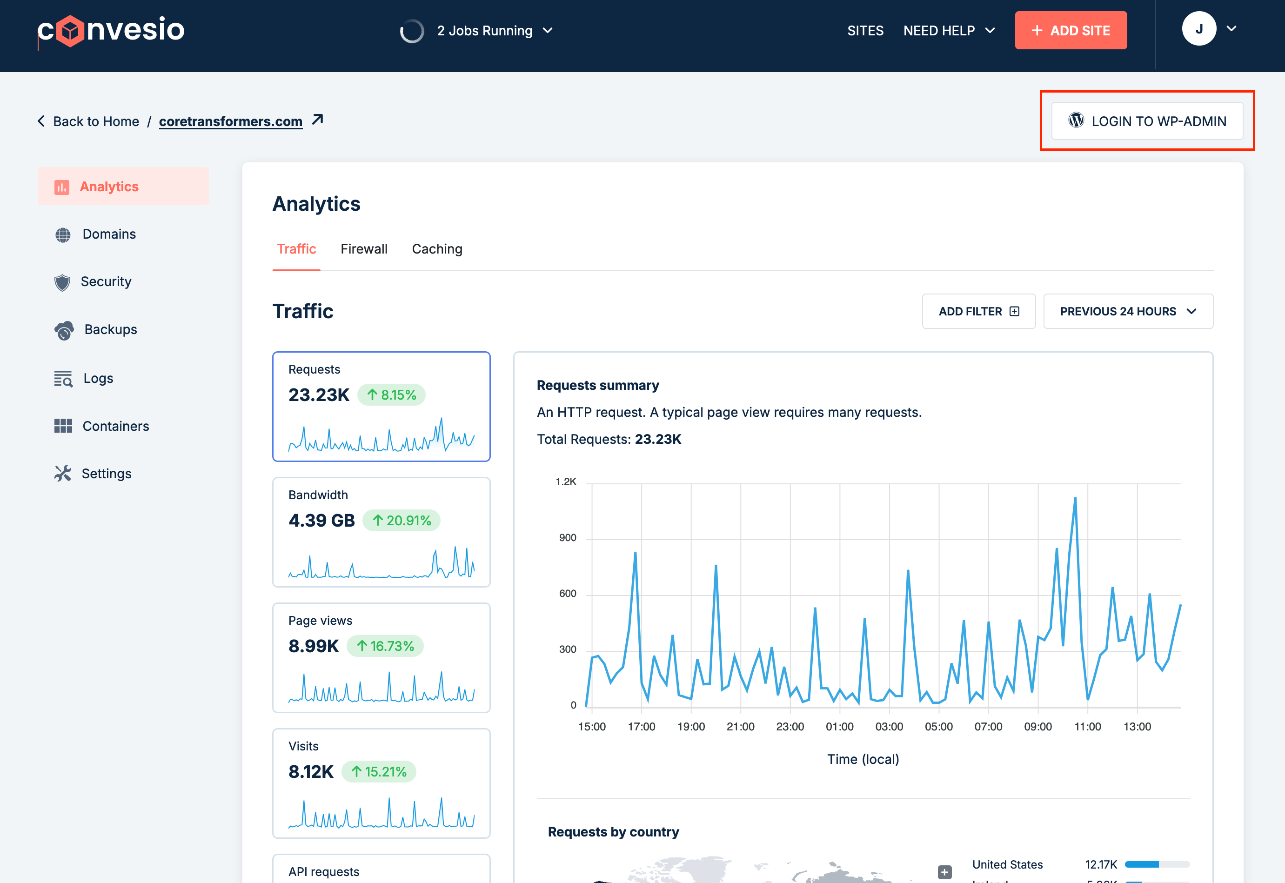Click the Page views sparkline thumbnail
The height and width of the screenshot is (883, 1285).
[x=381, y=687]
